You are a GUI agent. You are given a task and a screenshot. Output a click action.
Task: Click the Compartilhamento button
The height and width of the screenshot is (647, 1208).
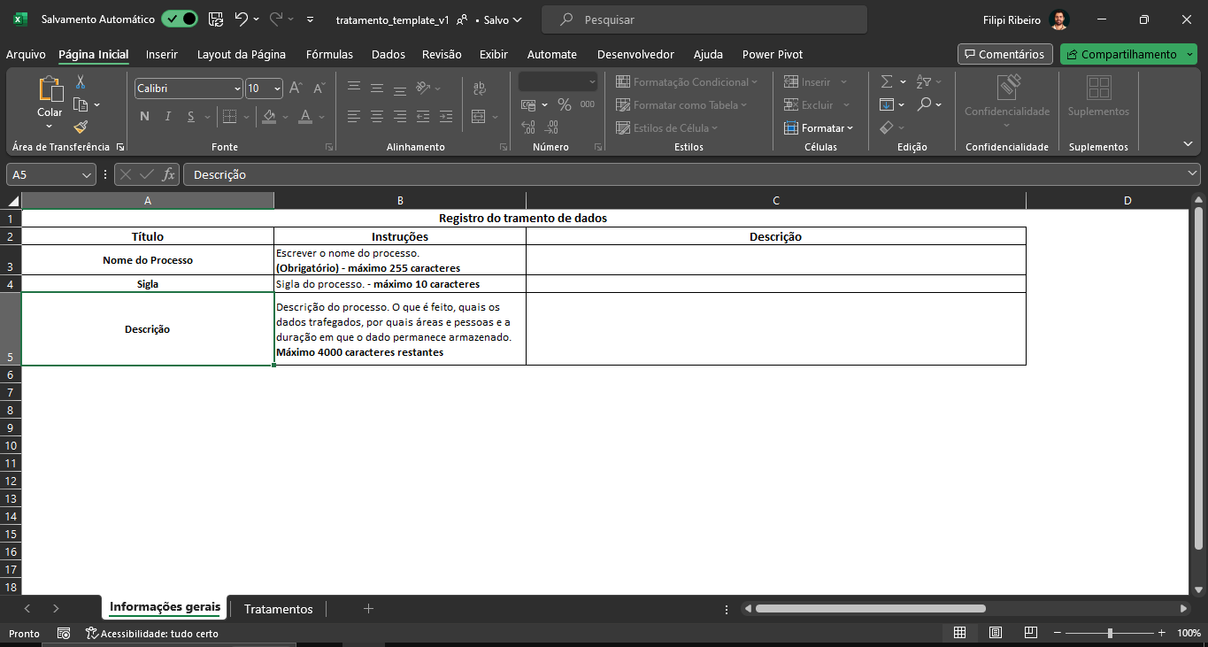pyautogui.click(x=1121, y=55)
